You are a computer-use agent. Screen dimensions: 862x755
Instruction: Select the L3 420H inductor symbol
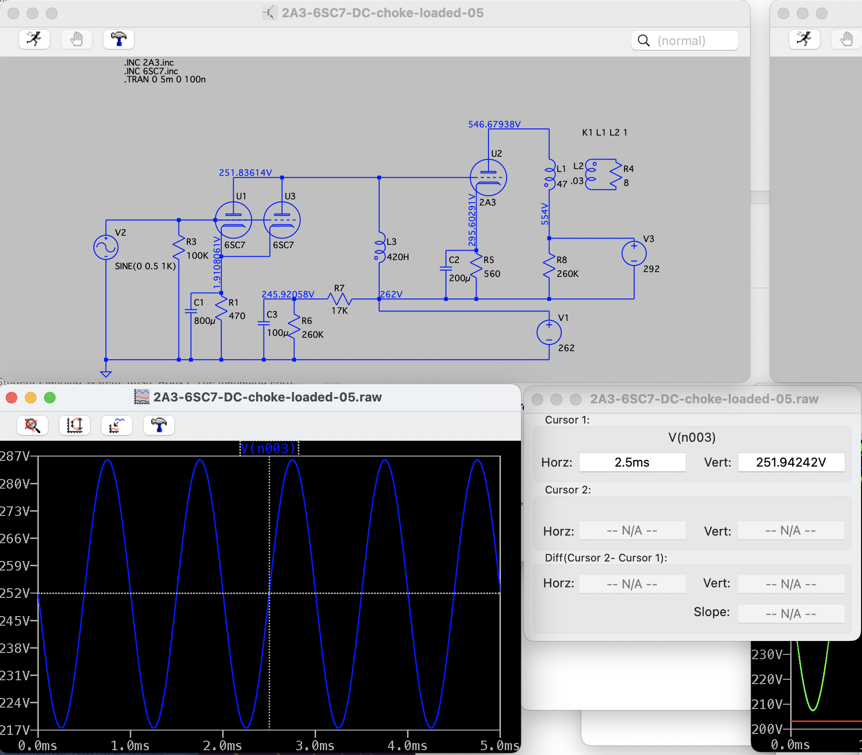pyautogui.click(x=379, y=247)
